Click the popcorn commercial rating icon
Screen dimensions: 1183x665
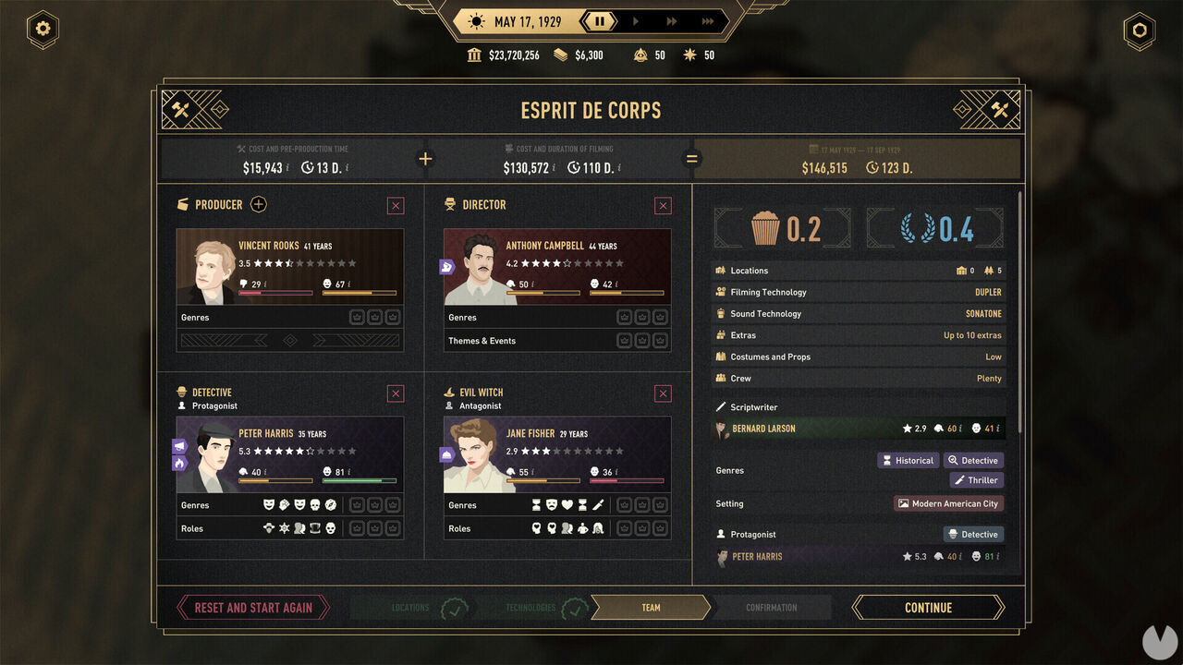(765, 228)
